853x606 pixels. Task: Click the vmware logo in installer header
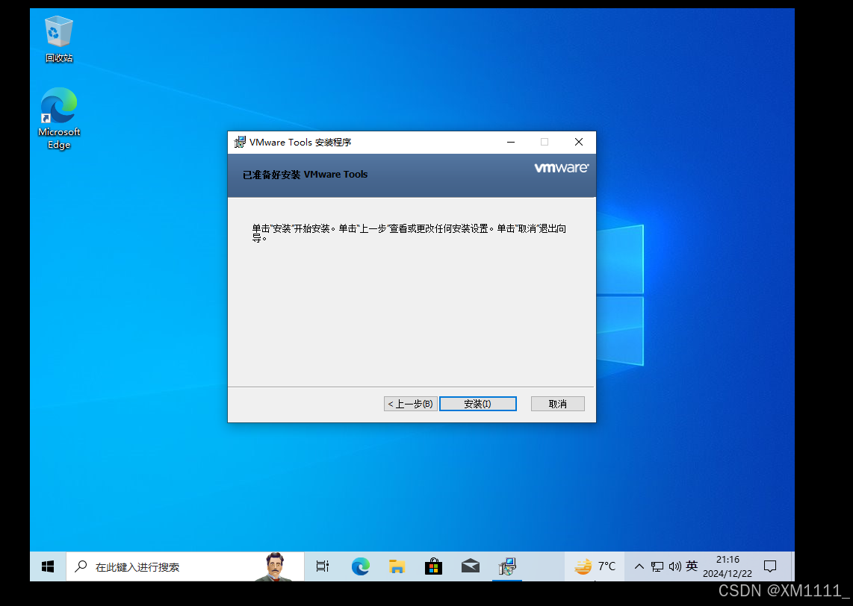(x=561, y=168)
